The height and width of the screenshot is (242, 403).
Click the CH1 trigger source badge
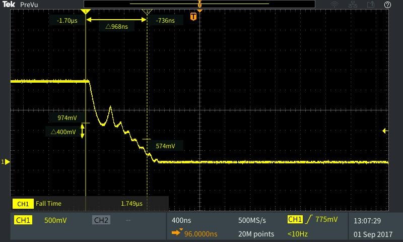(x=295, y=219)
